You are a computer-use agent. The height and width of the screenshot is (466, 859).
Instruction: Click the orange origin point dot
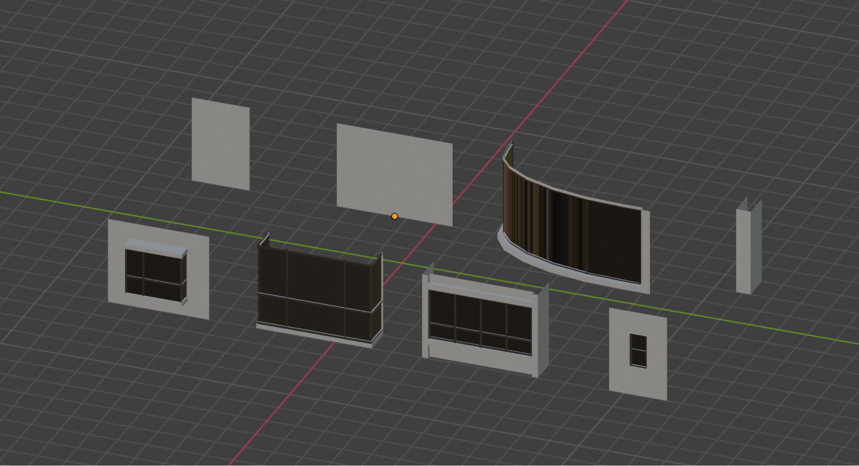394,216
